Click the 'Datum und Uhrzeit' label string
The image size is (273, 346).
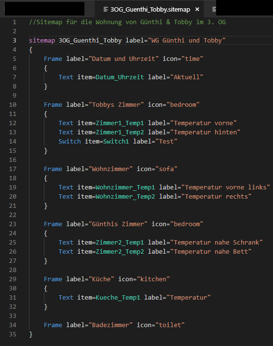tap(123, 59)
